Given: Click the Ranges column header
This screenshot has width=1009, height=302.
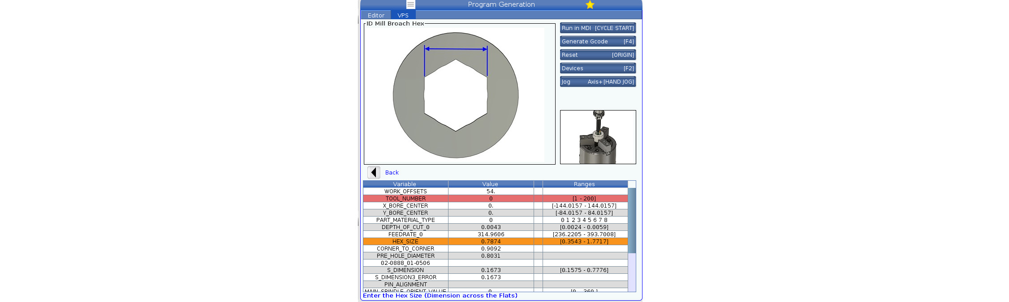Looking at the screenshot, I should (x=584, y=184).
